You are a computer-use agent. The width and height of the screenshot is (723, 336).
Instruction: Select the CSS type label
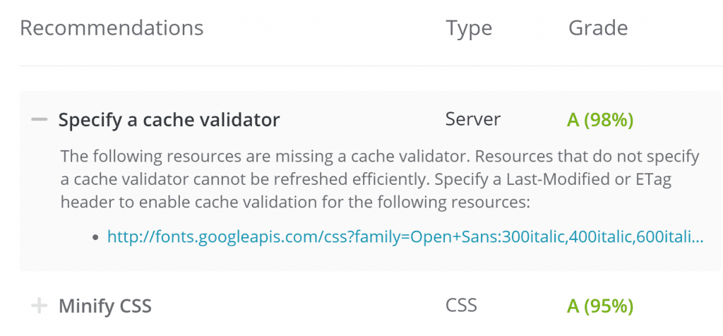pyautogui.click(x=462, y=305)
